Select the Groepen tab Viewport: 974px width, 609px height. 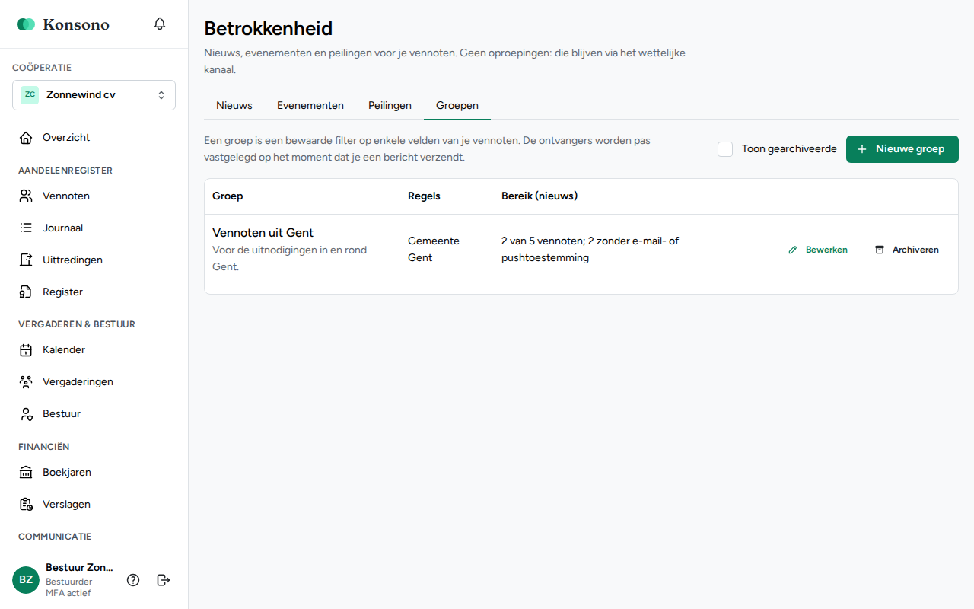pyautogui.click(x=457, y=106)
